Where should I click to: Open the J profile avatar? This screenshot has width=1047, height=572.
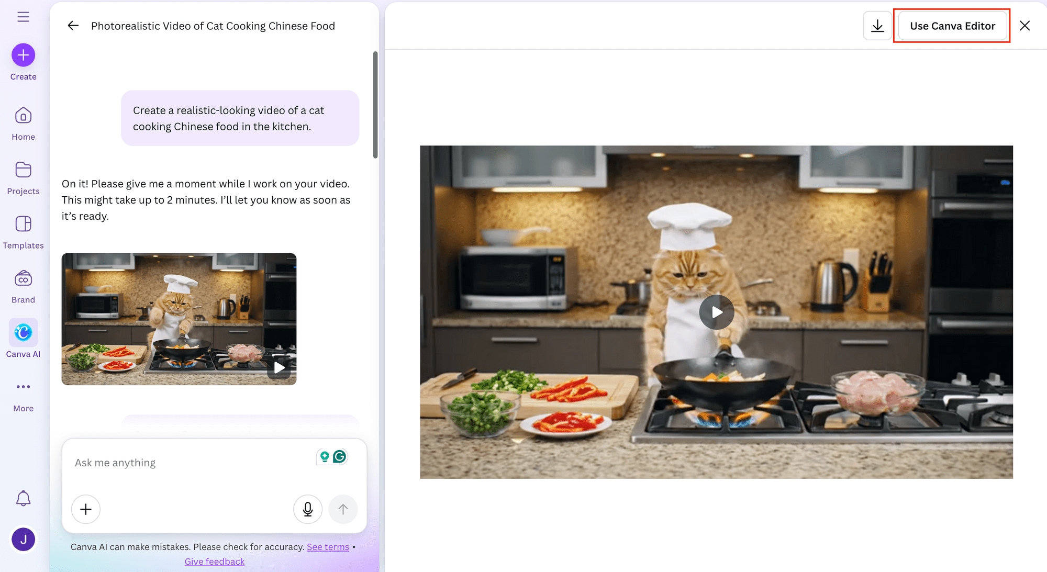click(23, 540)
